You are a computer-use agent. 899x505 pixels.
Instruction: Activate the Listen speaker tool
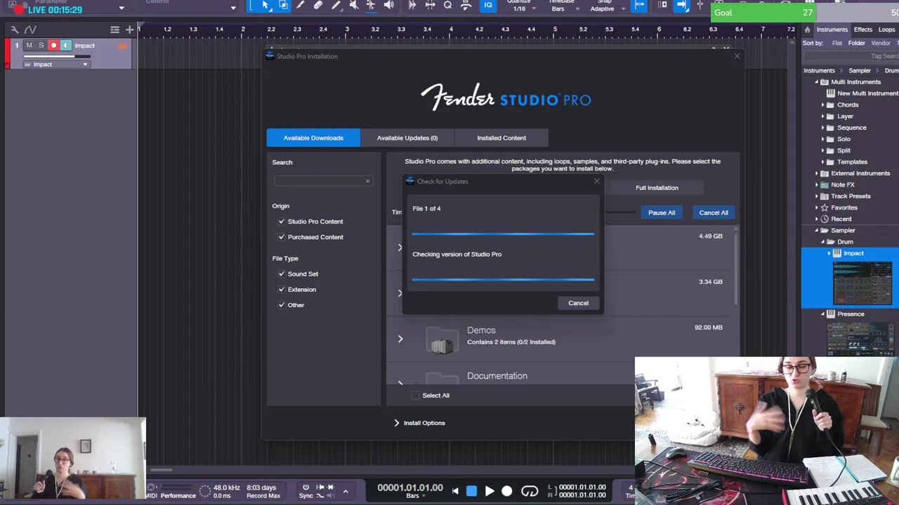coord(388,6)
